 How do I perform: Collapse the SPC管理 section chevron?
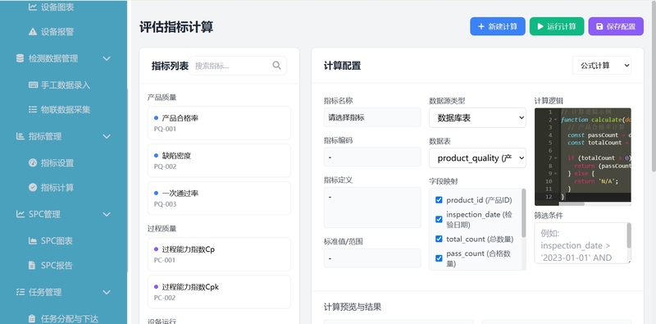[107, 214]
